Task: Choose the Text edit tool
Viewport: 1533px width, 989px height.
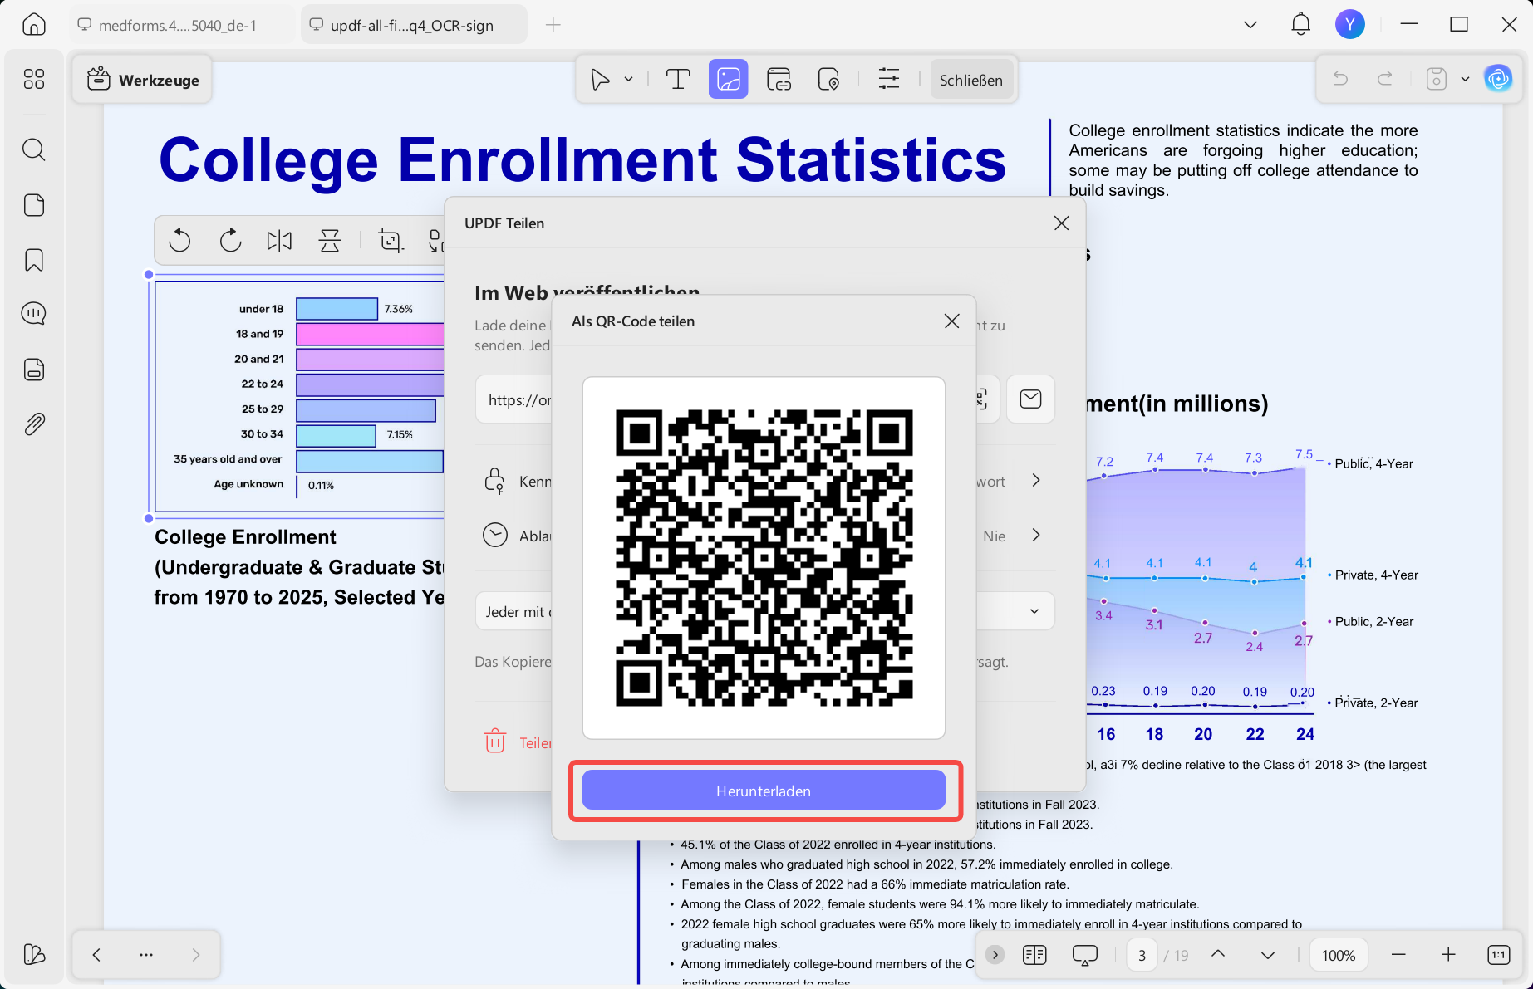Action: click(678, 80)
